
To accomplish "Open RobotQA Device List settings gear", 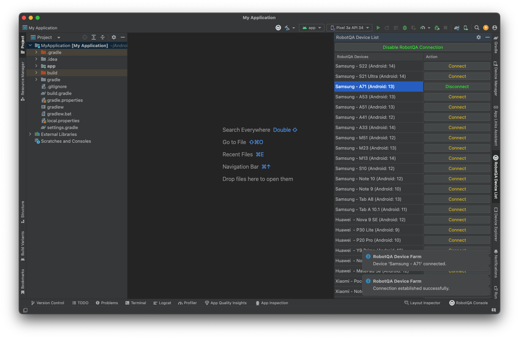I will click(x=478, y=37).
